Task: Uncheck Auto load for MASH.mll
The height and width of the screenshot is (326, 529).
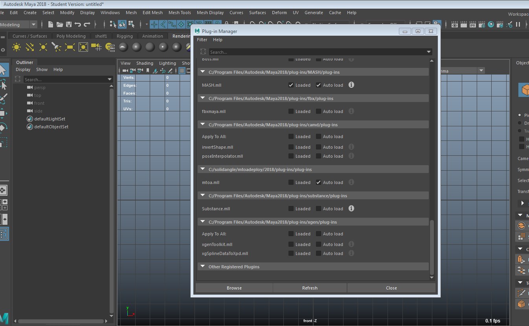Action: (318, 85)
